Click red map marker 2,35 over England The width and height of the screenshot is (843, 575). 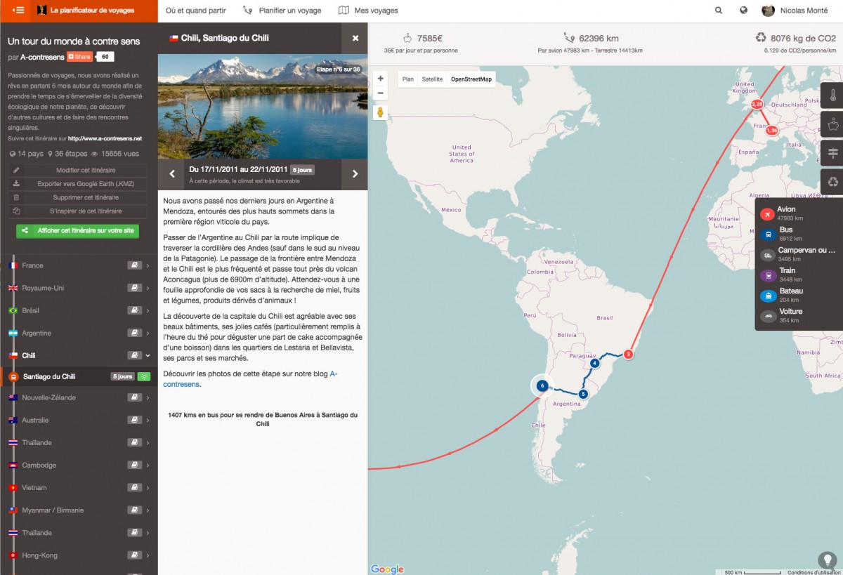757,104
